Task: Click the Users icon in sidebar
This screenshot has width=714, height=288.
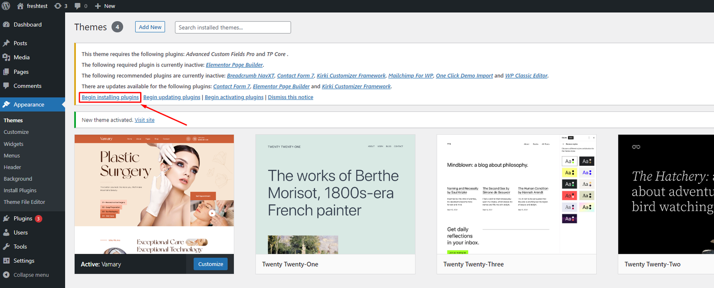Action: (6, 232)
